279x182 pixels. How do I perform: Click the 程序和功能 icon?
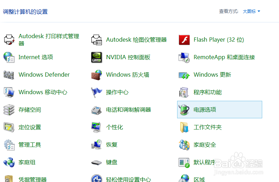tap(184, 92)
